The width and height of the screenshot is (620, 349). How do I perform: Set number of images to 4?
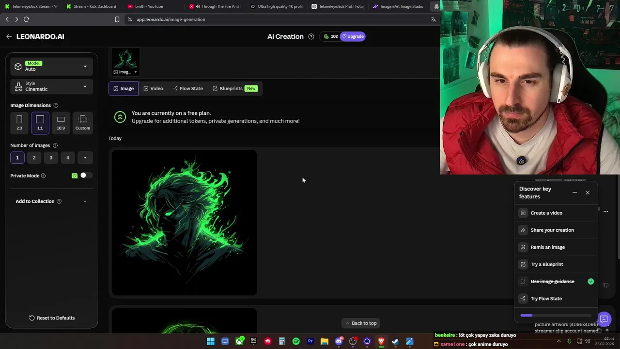pos(68,158)
